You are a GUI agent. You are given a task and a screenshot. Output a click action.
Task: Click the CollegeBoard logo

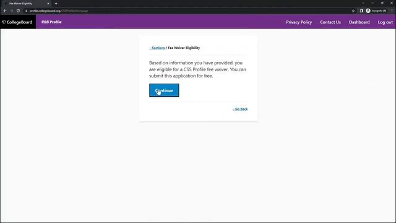17,22
